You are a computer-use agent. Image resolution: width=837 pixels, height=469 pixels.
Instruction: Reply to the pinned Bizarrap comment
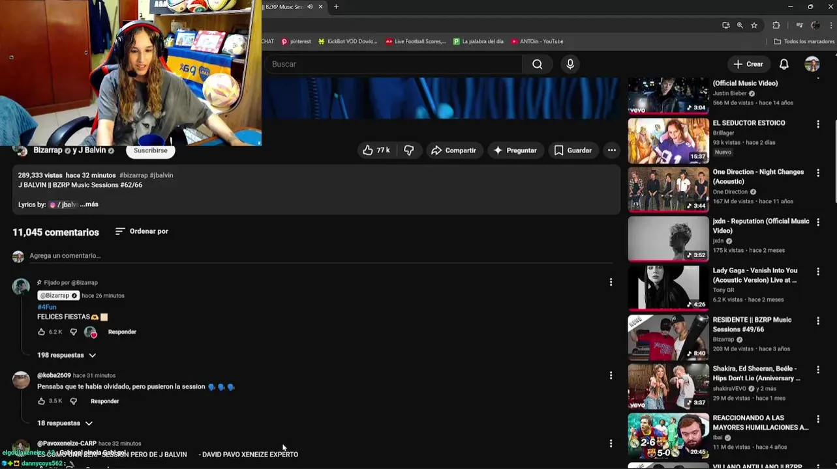[122, 332]
